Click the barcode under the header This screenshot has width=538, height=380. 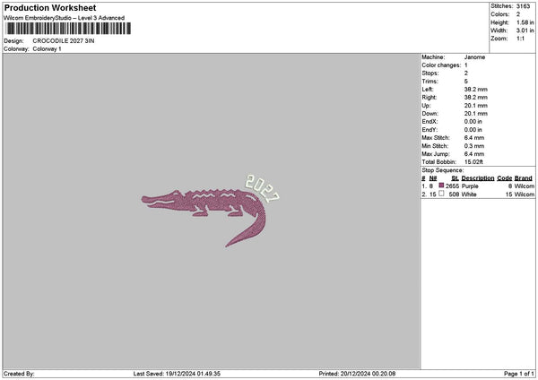(68, 29)
